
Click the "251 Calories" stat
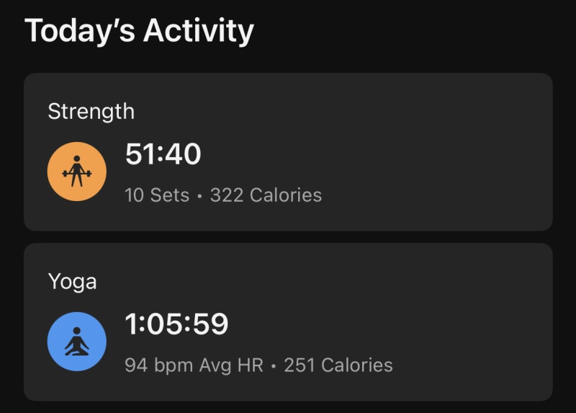coord(338,365)
